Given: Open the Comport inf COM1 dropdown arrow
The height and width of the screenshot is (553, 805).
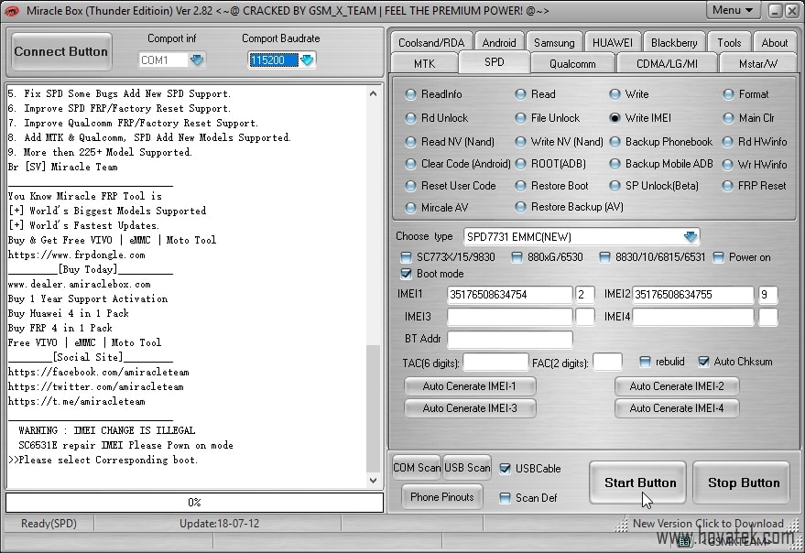Looking at the screenshot, I should [x=197, y=60].
